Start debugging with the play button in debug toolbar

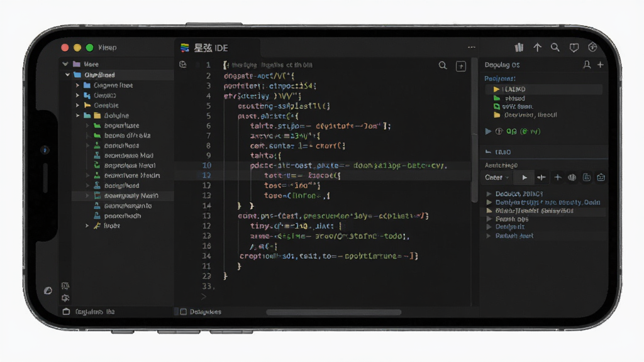525,178
